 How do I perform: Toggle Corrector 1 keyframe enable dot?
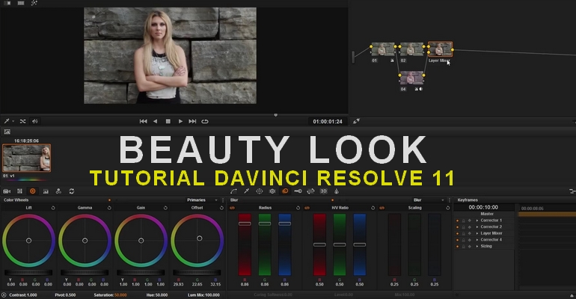457,221
